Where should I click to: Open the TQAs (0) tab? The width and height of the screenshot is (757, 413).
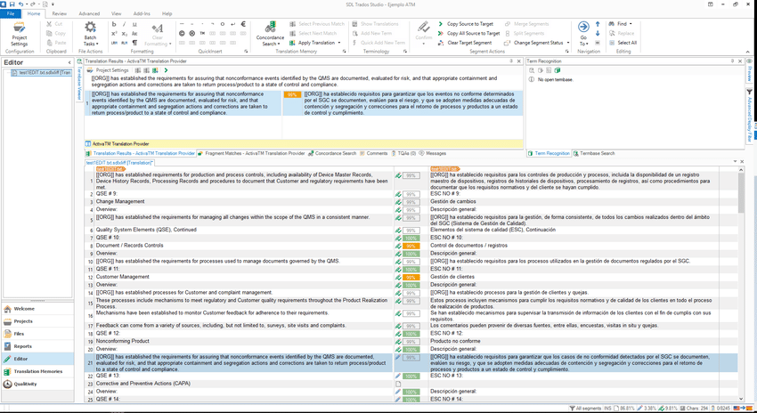(x=403, y=153)
